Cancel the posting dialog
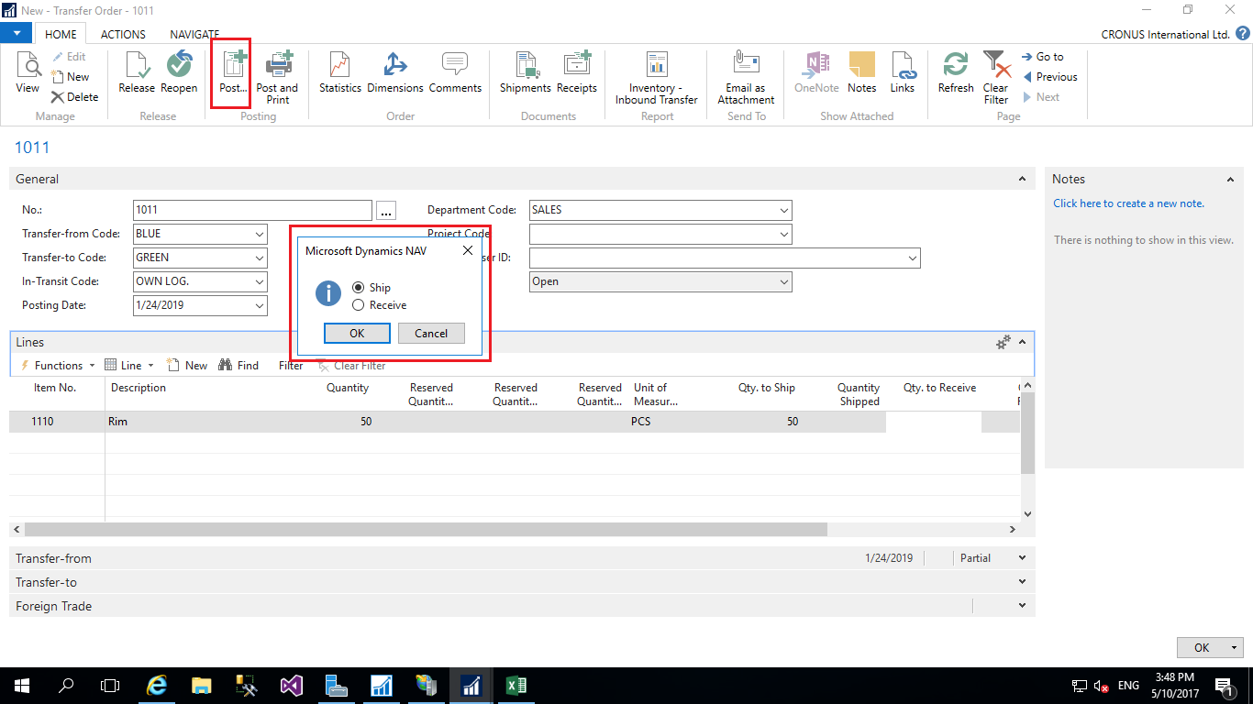1253x704 pixels. click(x=431, y=334)
